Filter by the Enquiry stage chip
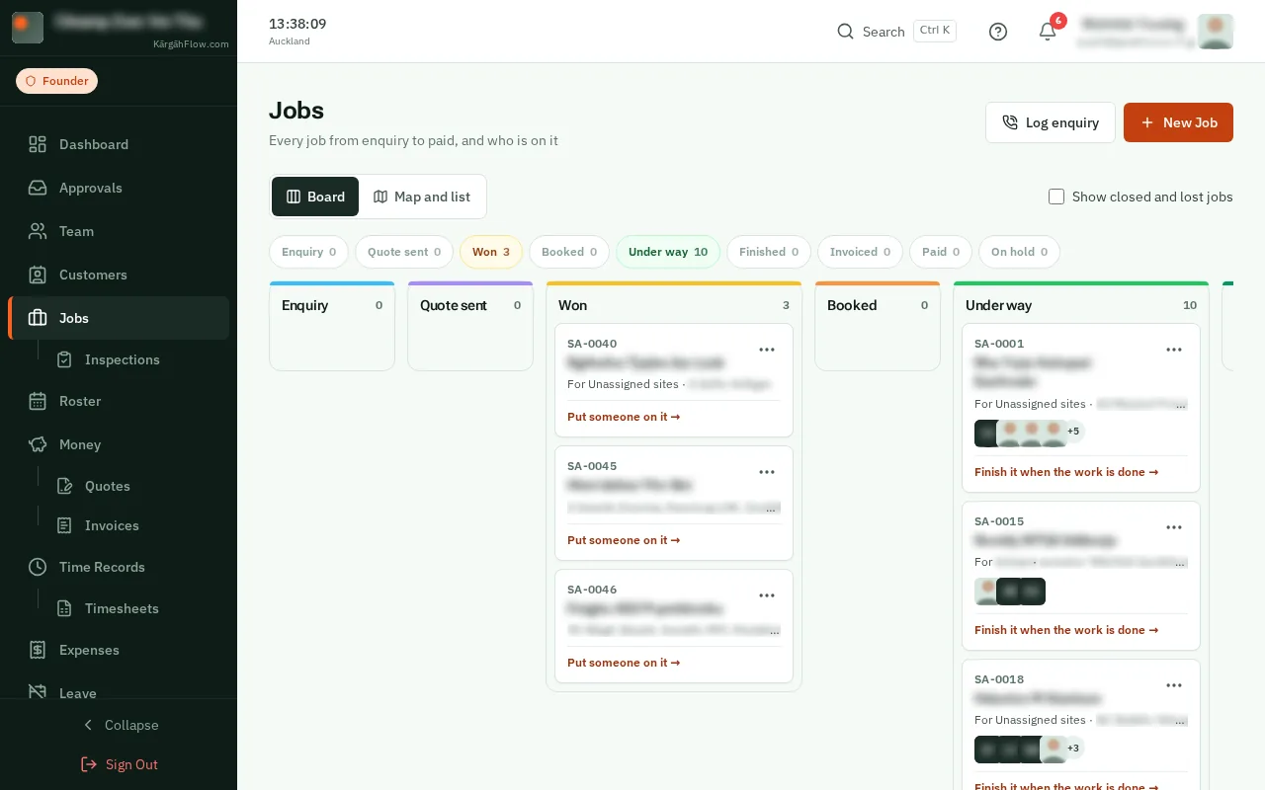Viewport: 1265px width, 790px height. [x=308, y=252]
